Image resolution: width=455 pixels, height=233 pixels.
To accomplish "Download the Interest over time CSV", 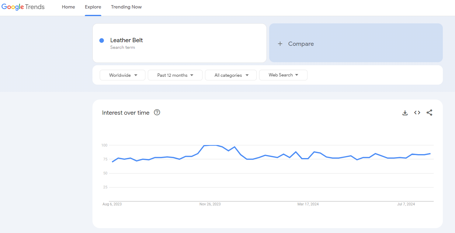I will coord(405,113).
